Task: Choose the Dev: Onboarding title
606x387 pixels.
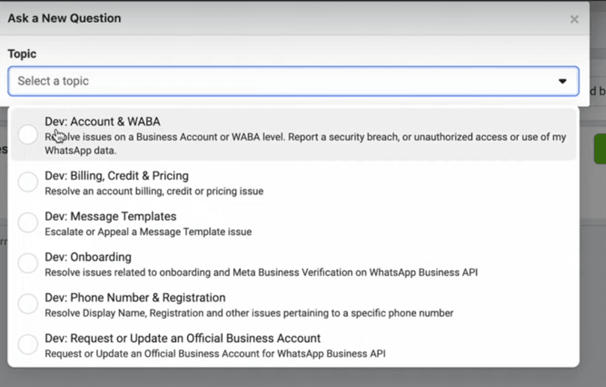Action: point(88,257)
